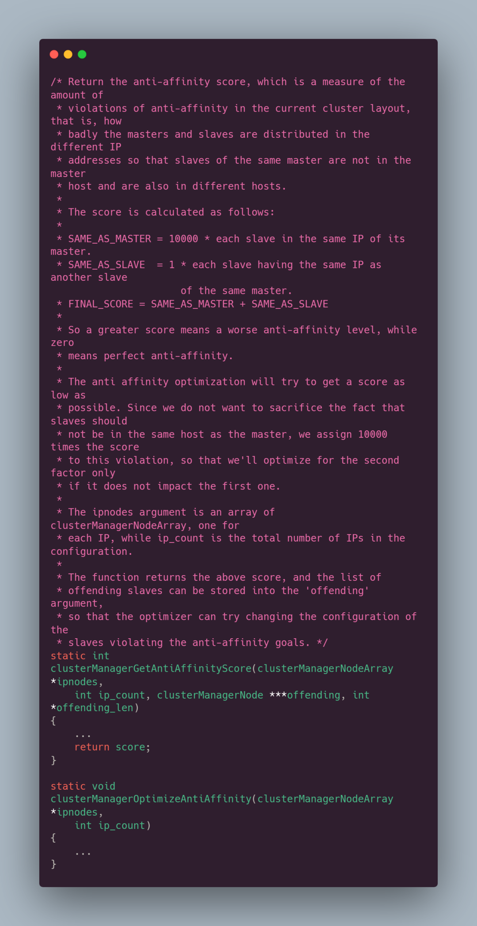The image size is (477, 926).
Task: Click the quoted 'offending' word in comment
Action: pos(337,591)
